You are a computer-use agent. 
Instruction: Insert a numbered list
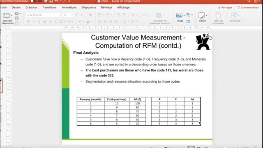tap(108, 15)
